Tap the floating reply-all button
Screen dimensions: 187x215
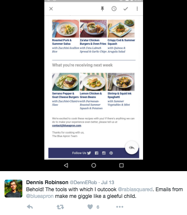tap(131, 148)
